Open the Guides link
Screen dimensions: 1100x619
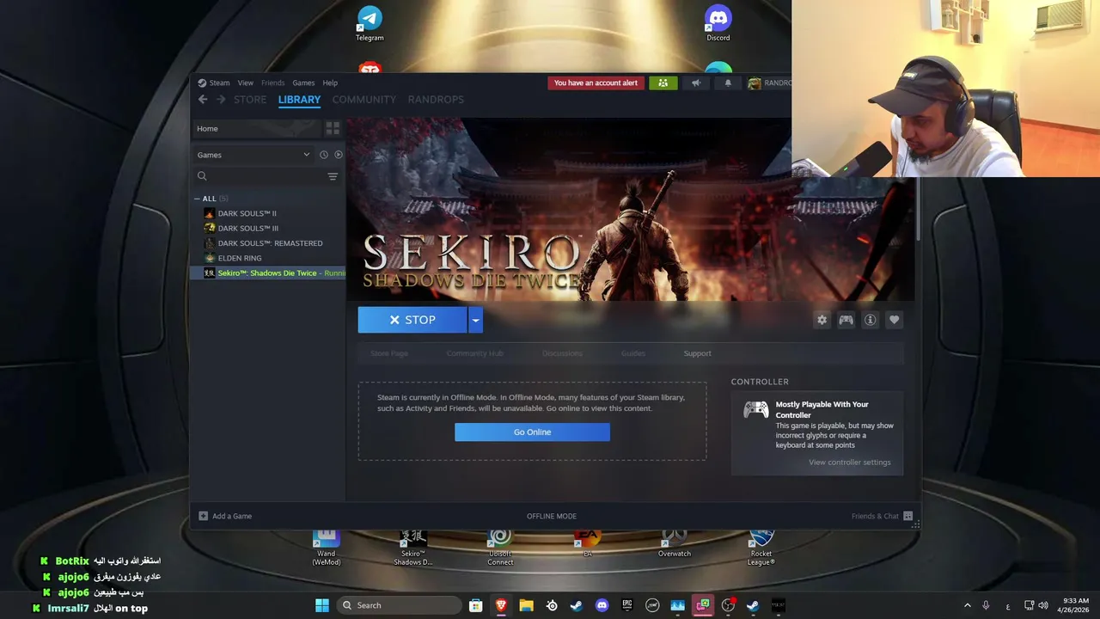pyautogui.click(x=633, y=353)
